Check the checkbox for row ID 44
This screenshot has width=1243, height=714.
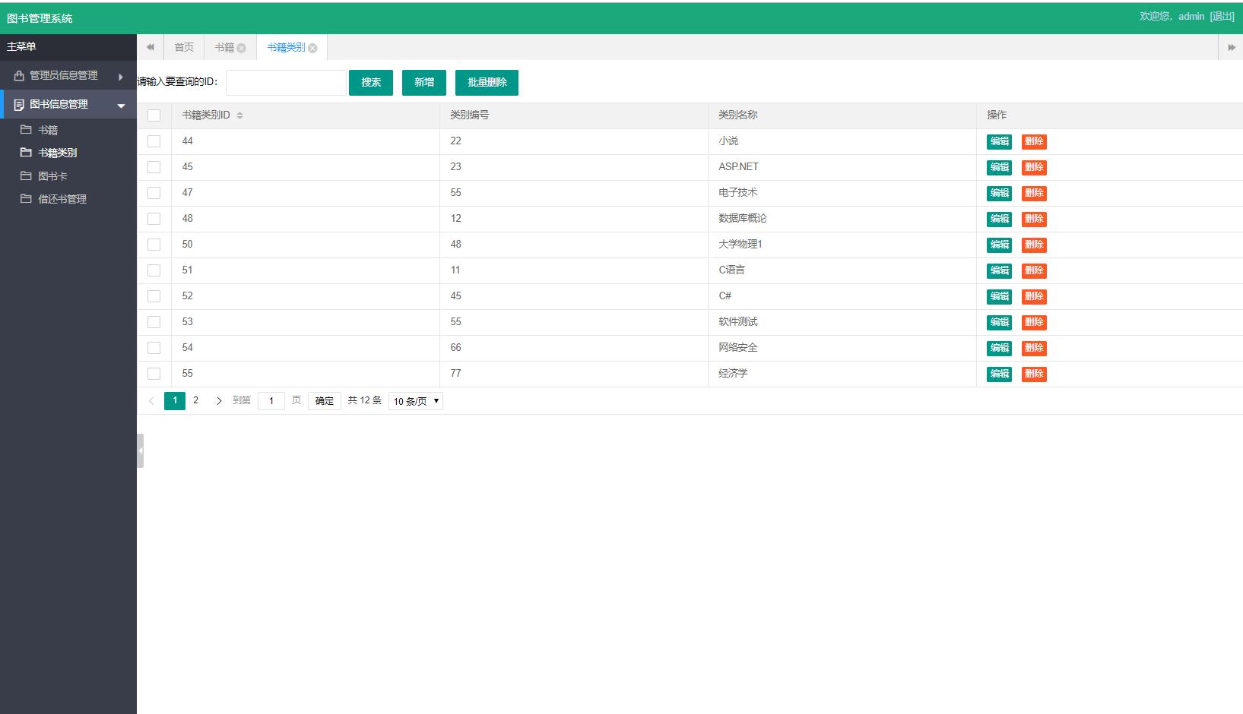coord(154,141)
